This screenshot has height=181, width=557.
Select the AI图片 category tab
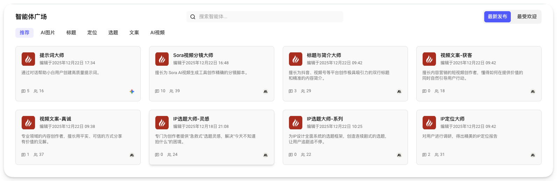[48, 32]
